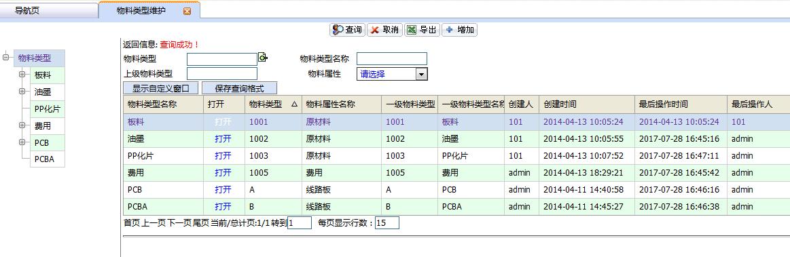Click 物料属性名称 column header
This screenshot has width=790, height=257.
click(342, 104)
